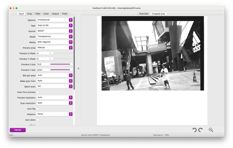This screenshot has height=148, width=233.
Task: Collapse the options panel with the triangle arrow
Action: click(x=78, y=68)
